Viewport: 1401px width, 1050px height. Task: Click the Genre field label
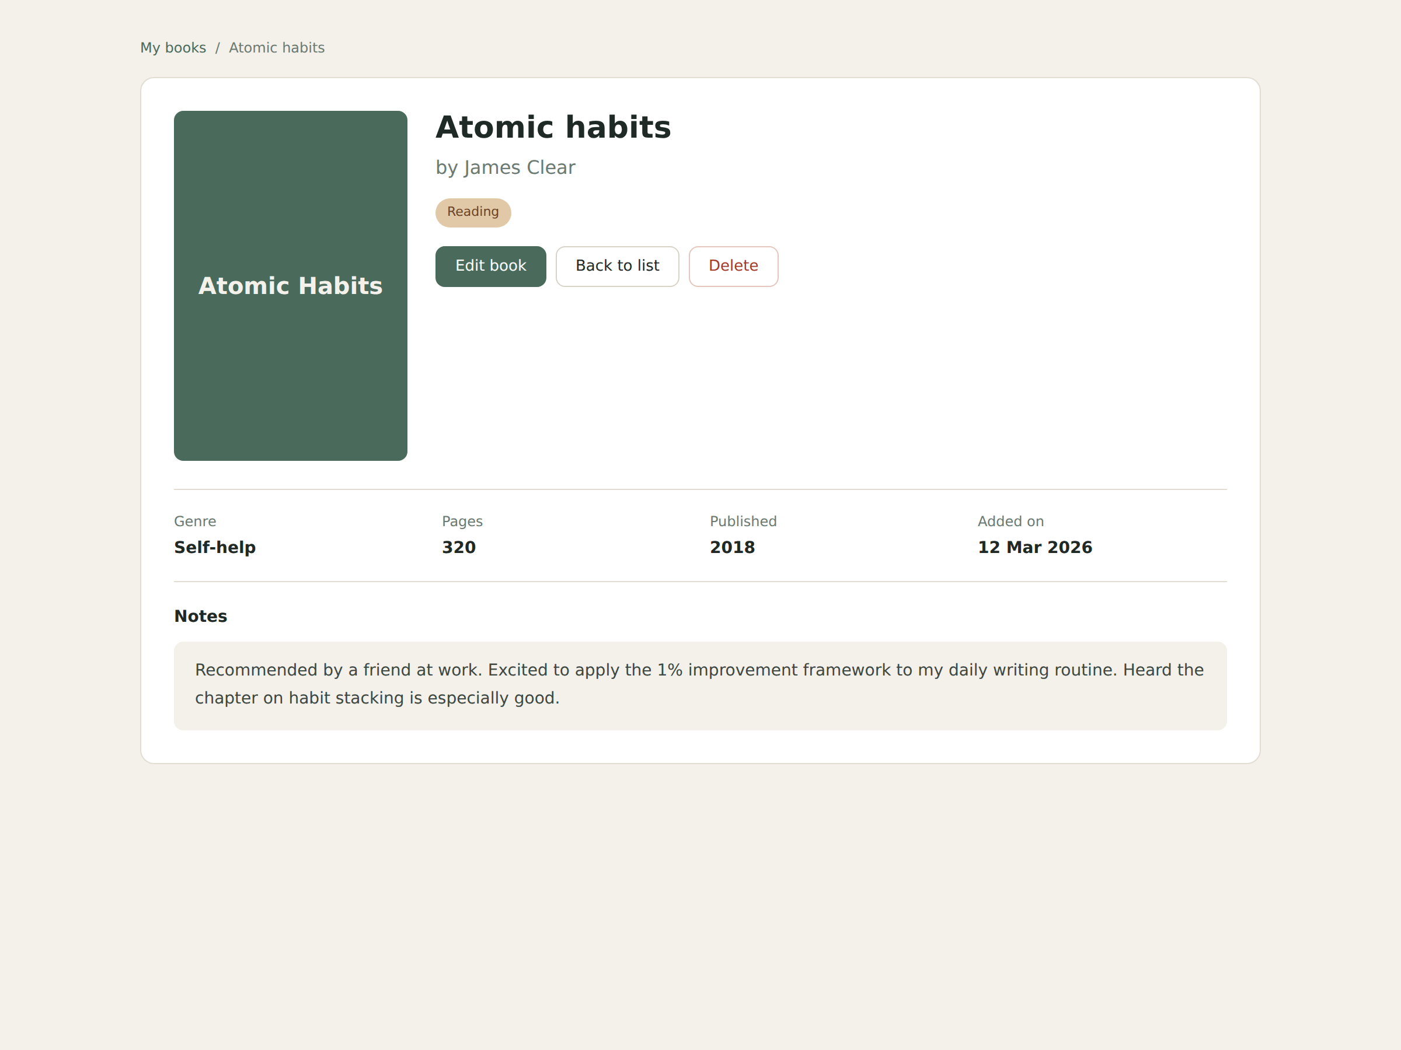click(x=195, y=521)
